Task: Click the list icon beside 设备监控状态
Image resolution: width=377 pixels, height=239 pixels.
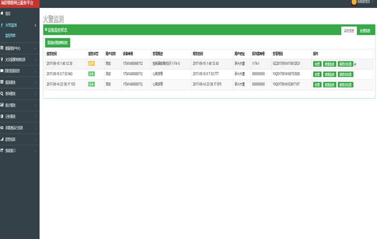Action: click(46, 29)
